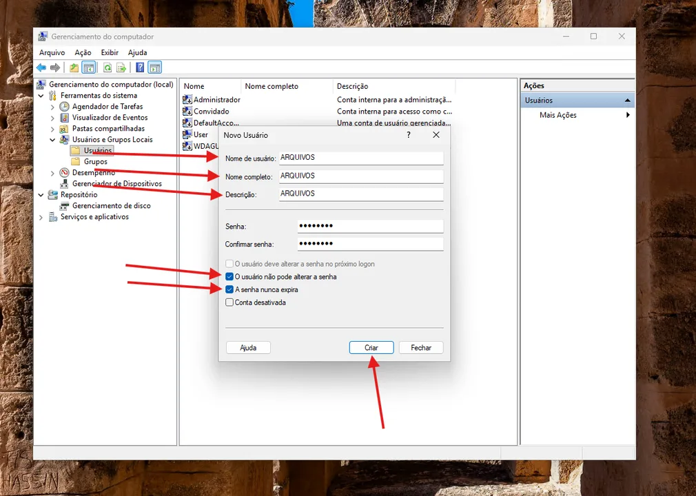The width and height of the screenshot is (696, 496).
Task: Refresh the list with green arrows icon
Action: (108, 68)
